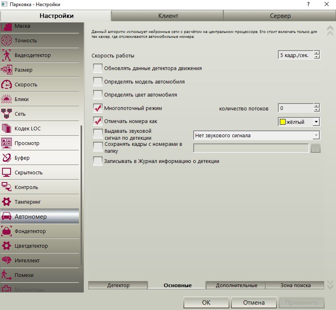Enable Сохранять кадры с номерами в папку
336x310 pixels.
[98, 147]
